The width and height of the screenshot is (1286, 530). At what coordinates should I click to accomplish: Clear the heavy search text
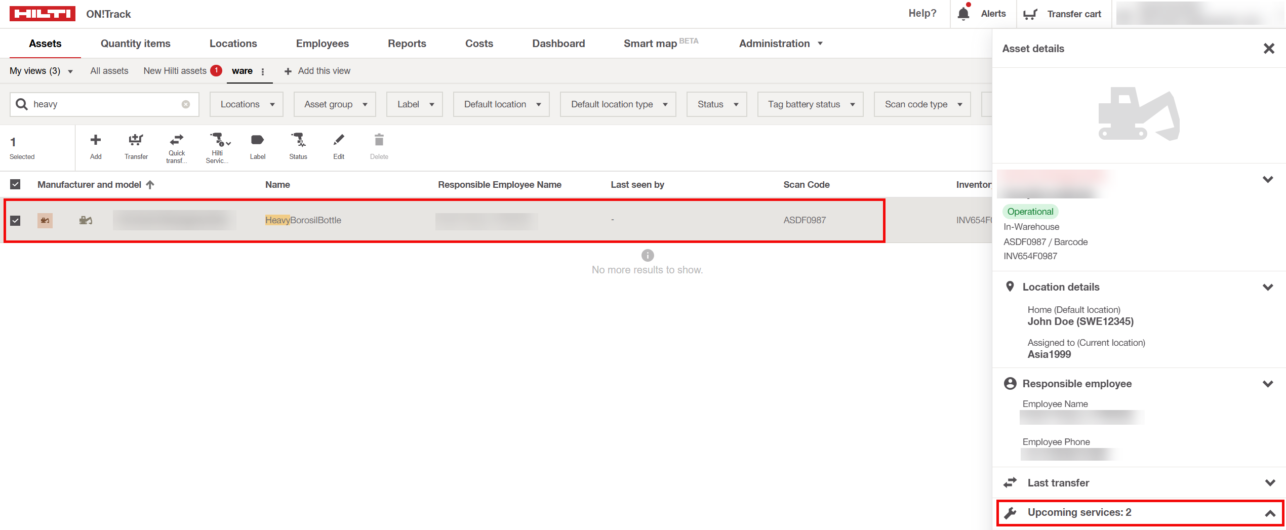[186, 104]
